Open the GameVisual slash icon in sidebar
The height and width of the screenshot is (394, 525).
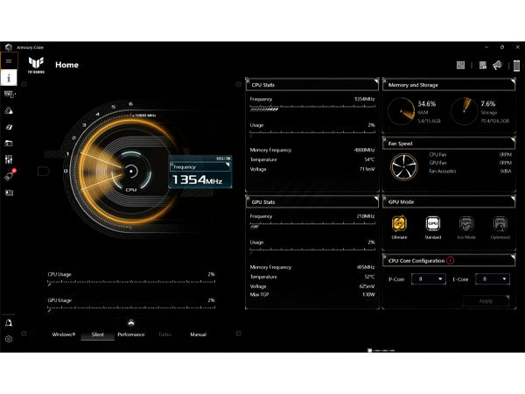click(x=9, y=127)
